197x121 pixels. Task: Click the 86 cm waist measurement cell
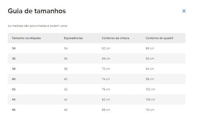tap(106, 110)
